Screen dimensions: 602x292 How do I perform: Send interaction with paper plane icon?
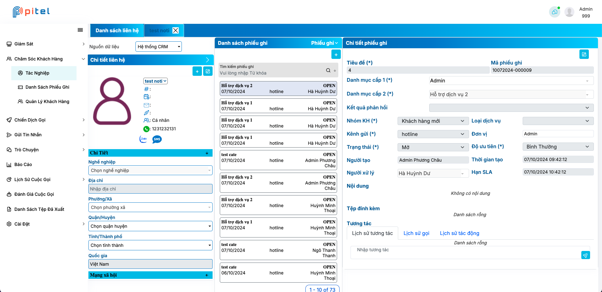pyautogui.click(x=585, y=255)
